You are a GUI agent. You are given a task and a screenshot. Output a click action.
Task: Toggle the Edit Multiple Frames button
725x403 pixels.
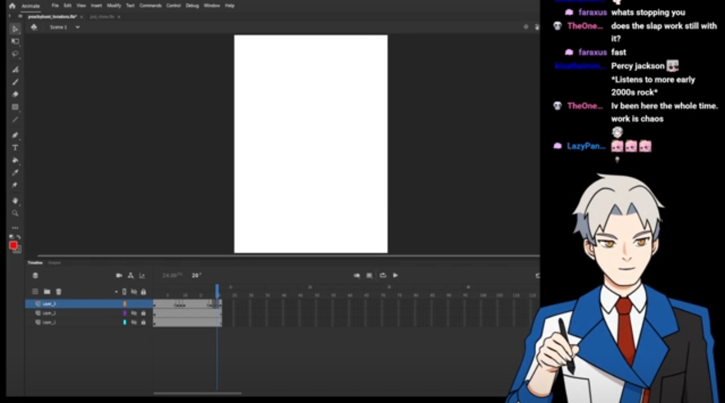tap(370, 276)
